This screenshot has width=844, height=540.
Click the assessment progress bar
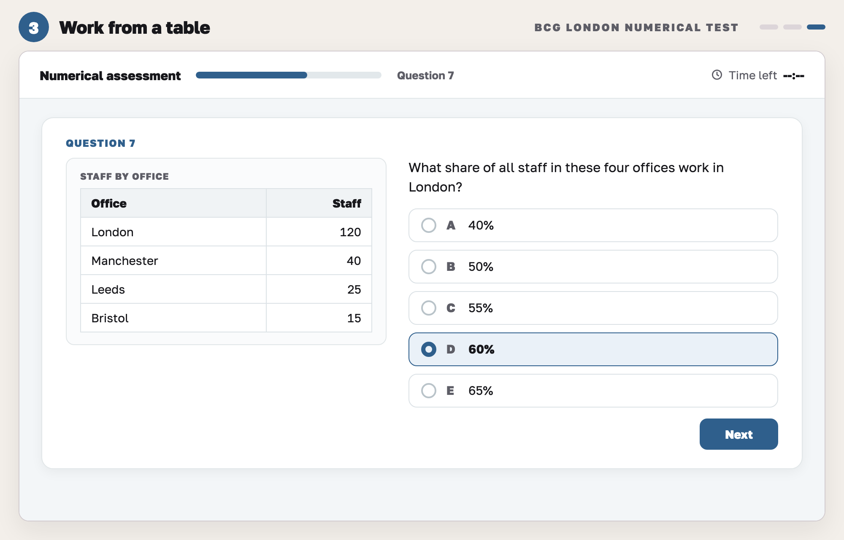[x=289, y=75]
